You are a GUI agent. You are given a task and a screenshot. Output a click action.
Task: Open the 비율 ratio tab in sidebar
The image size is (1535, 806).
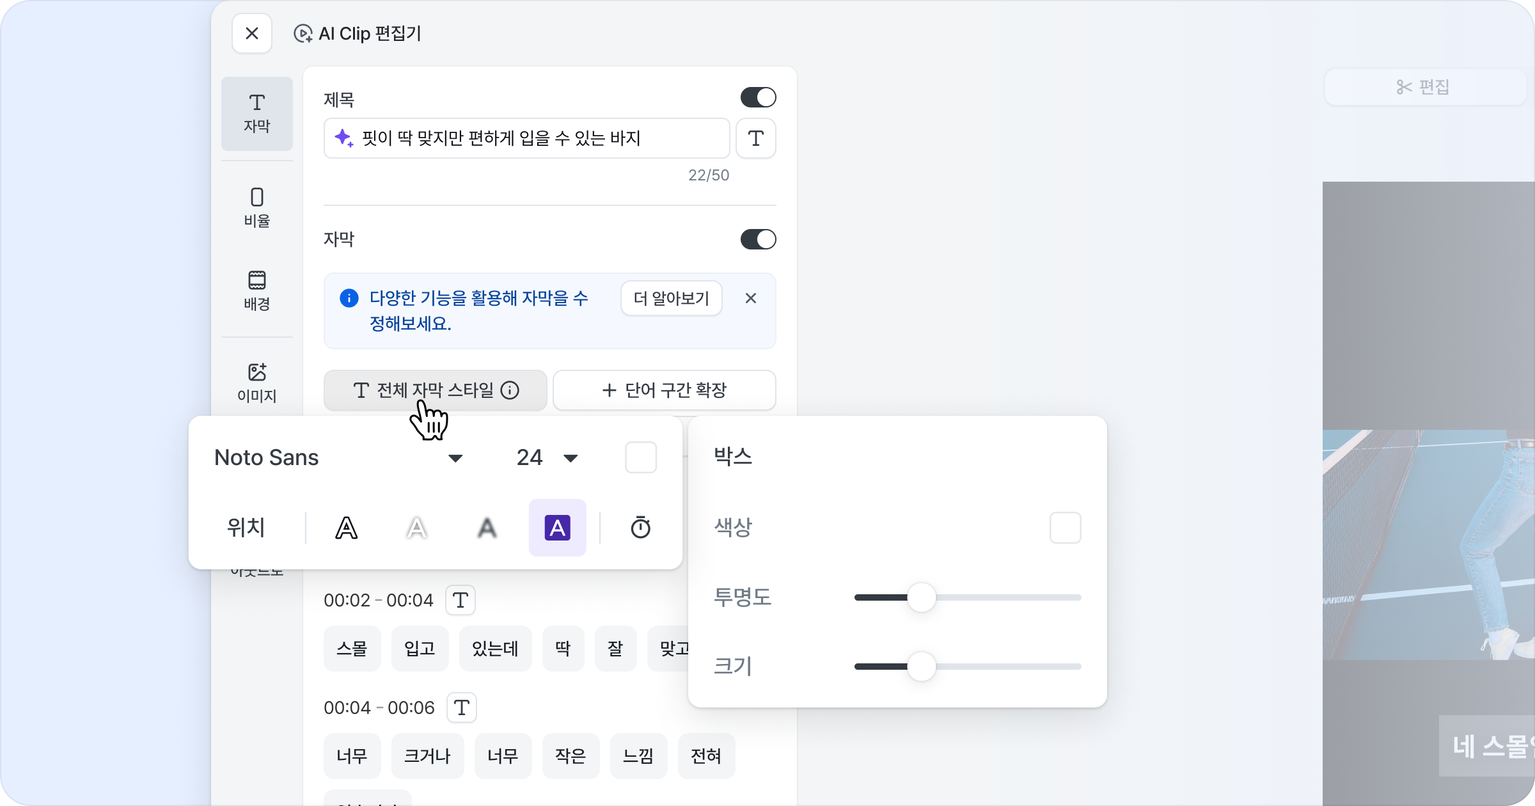tap(257, 207)
